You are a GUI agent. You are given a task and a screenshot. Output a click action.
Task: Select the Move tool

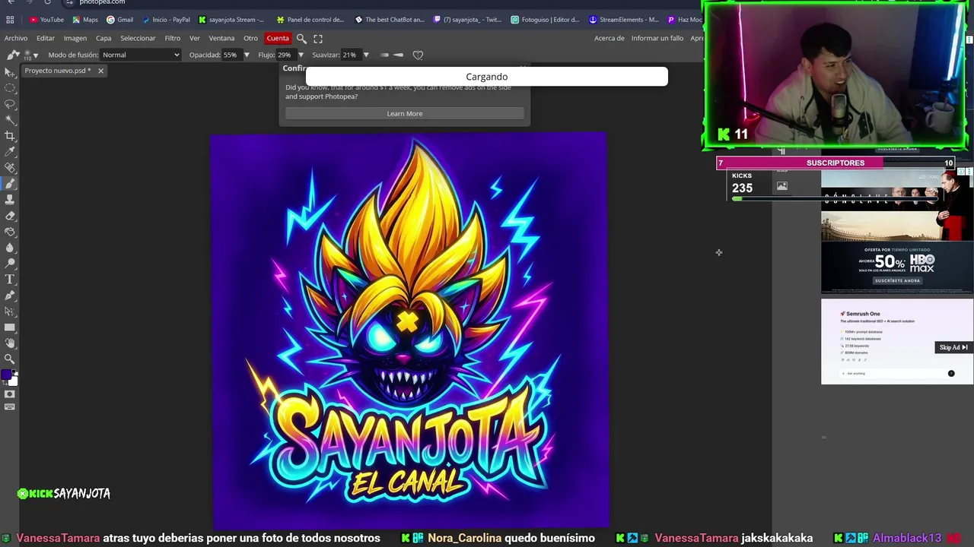10,71
